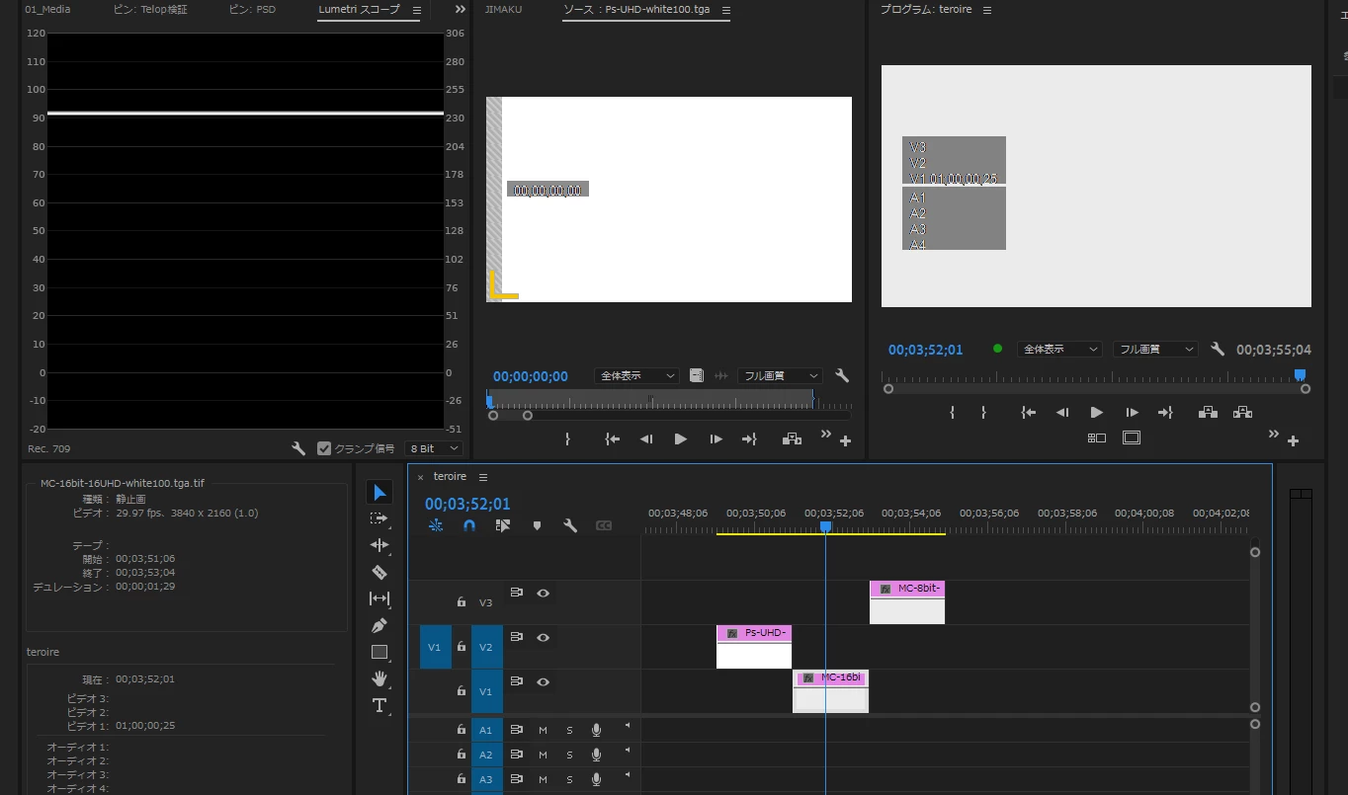Open Program monitor zoom level dropdown
The image size is (1348, 795).
1059,350
